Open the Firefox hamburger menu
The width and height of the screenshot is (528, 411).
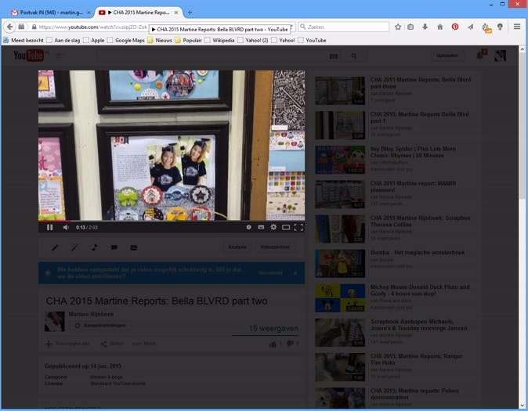[x=517, y=27]
